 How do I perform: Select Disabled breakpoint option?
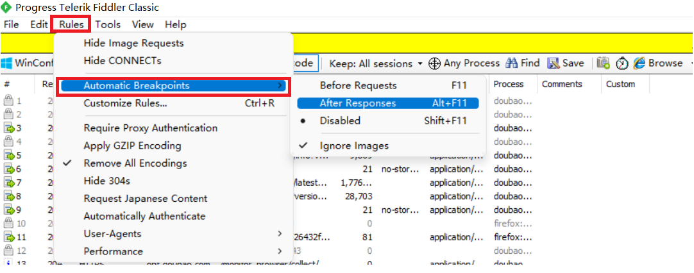coord(387,120)
